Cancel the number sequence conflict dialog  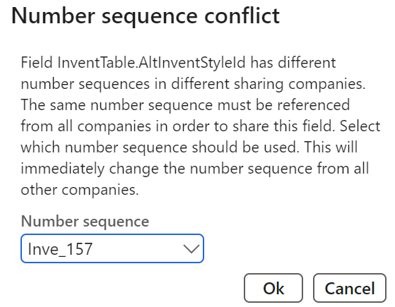pyautogui.click(x=350, y=288)
